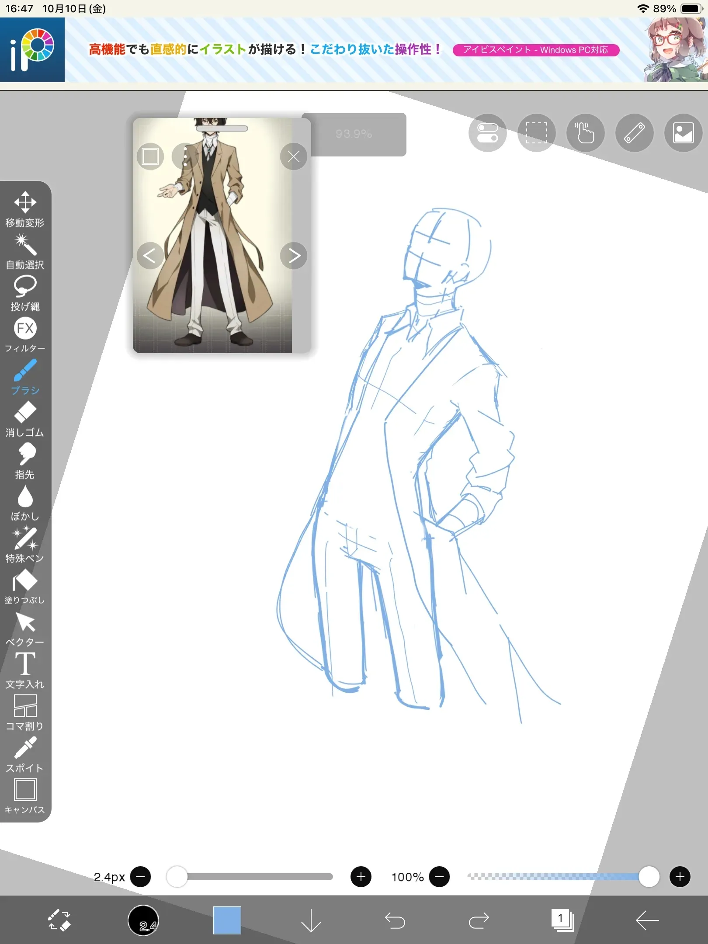Decrease brush opacity with minus button
The height and width of the screenshot is (944, 708).
pos(440,877)
